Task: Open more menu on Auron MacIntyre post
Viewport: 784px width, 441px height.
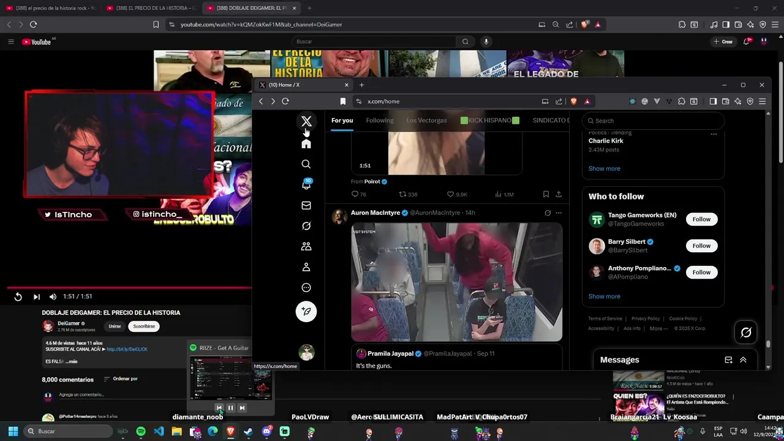Action: click(559, 213)
